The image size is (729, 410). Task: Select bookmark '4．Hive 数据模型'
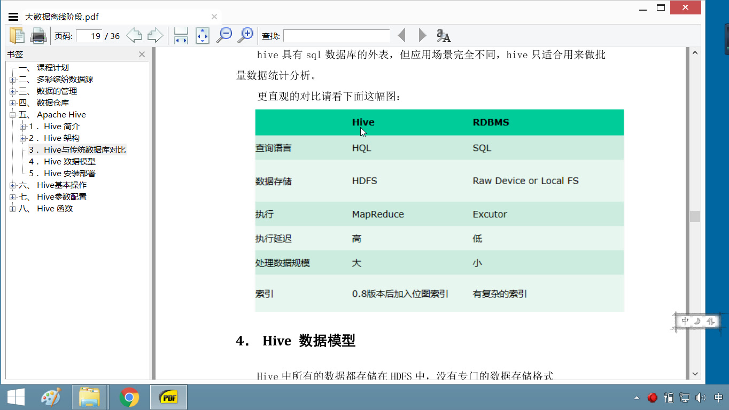(x=63, y=161)
